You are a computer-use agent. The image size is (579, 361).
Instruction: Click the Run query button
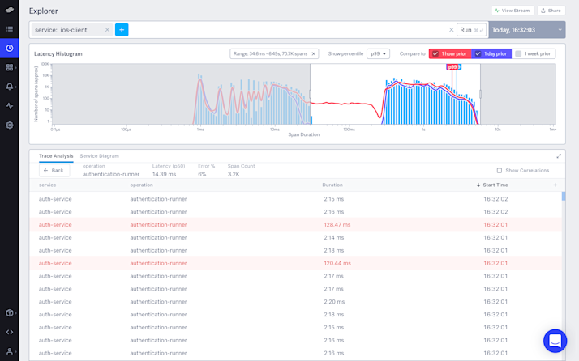click(471, 30)
